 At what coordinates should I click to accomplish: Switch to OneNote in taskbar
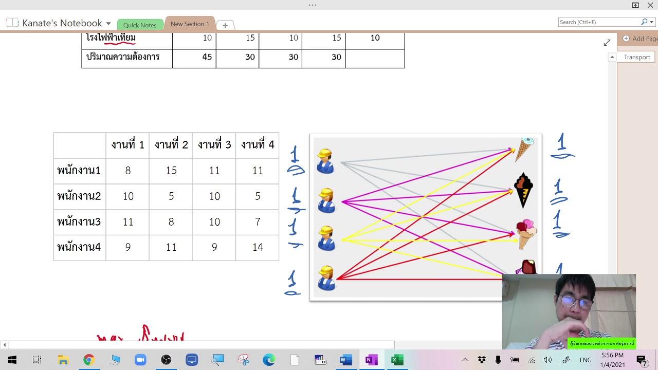(371, 360)
